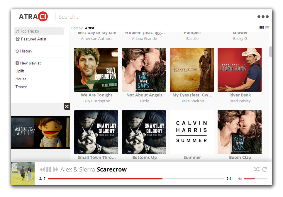Click the Alex & Sierra album art
This screenshot has height=197, width=283.
[23, 174]
